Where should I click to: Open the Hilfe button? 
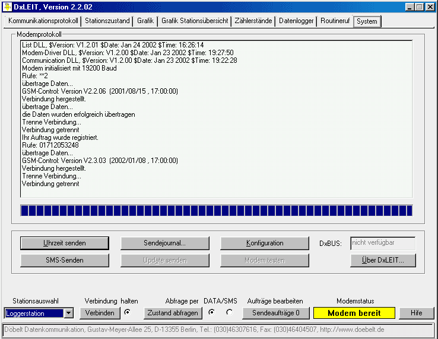click(x=417, y=313)
